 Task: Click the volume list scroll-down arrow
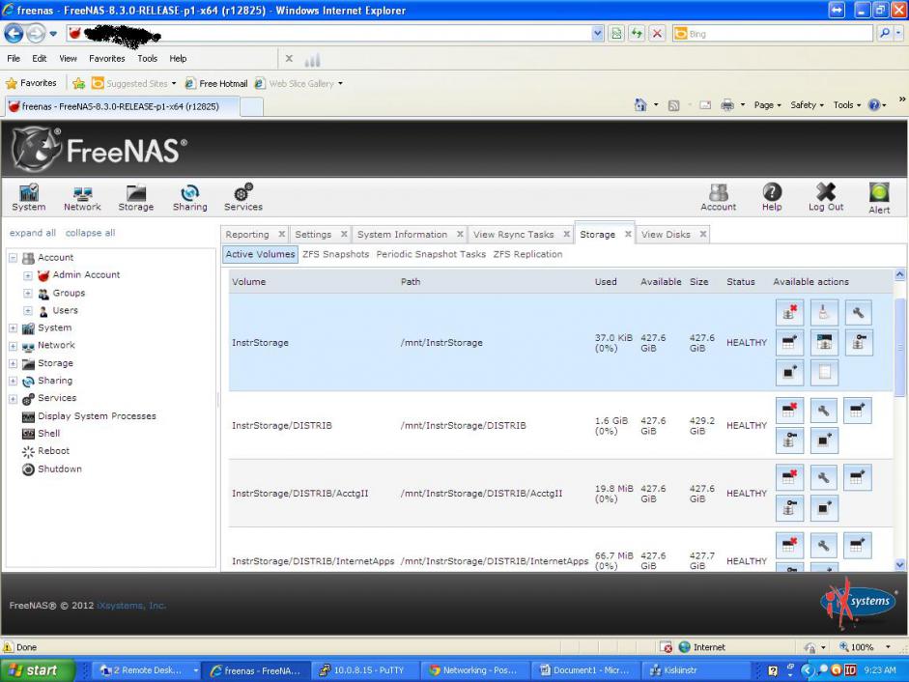point(899,564)
